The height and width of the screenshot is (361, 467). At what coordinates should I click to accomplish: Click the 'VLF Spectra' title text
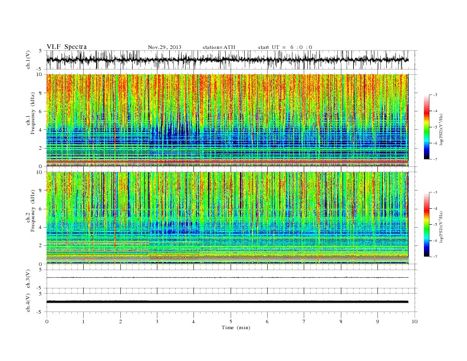pos(67,47)
